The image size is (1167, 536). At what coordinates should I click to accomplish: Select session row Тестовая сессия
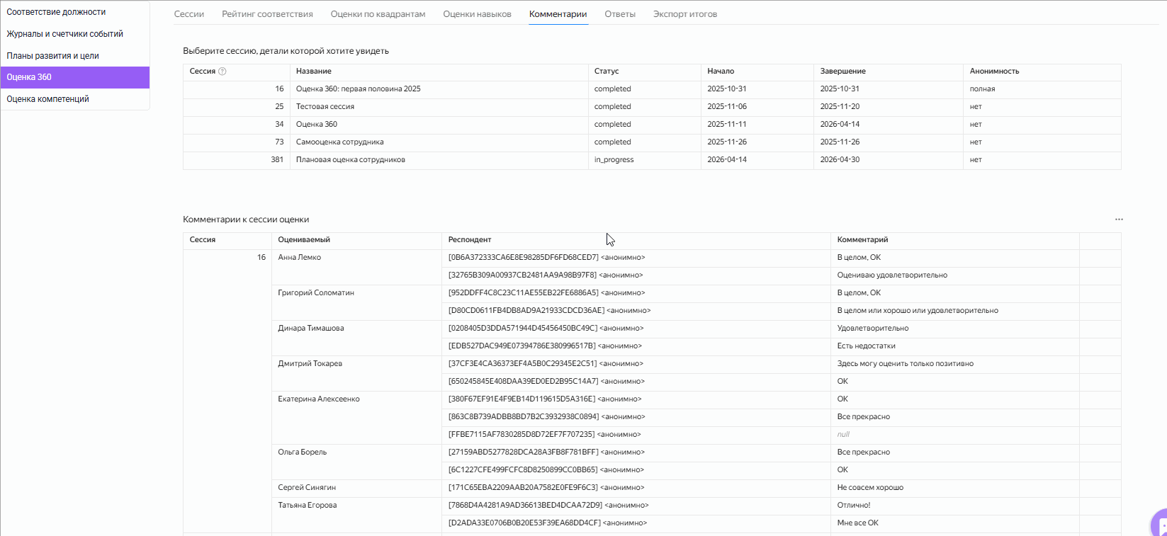tap(325, 107)
